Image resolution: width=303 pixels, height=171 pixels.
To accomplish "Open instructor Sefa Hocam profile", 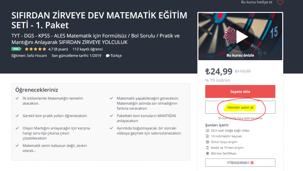I will coord(37,56).
